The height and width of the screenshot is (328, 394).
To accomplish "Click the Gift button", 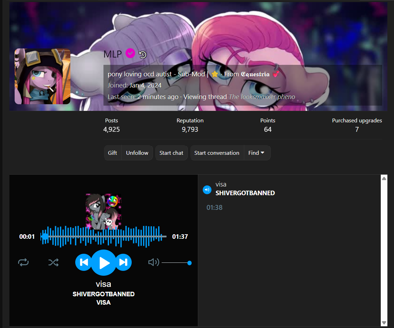I will 113,153.
